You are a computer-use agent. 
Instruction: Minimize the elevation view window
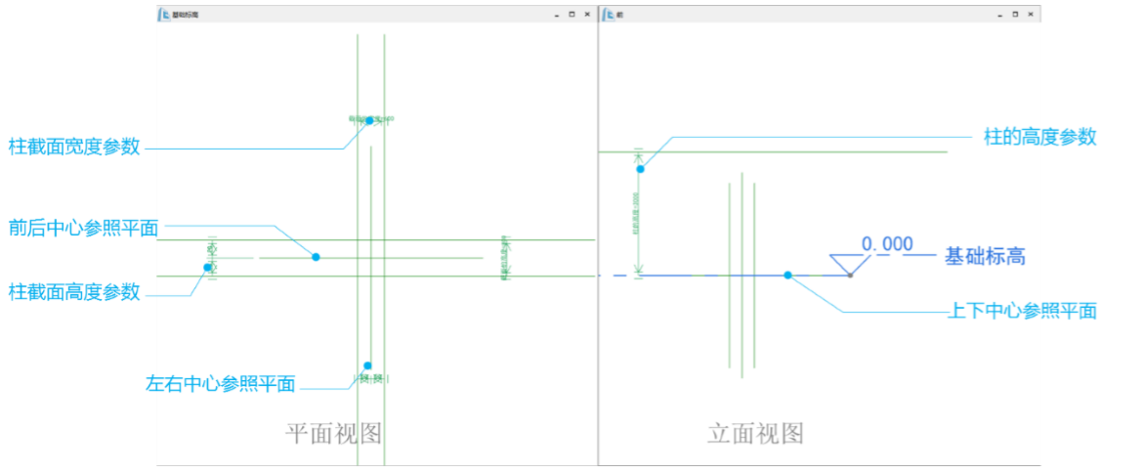[1000, 15]
